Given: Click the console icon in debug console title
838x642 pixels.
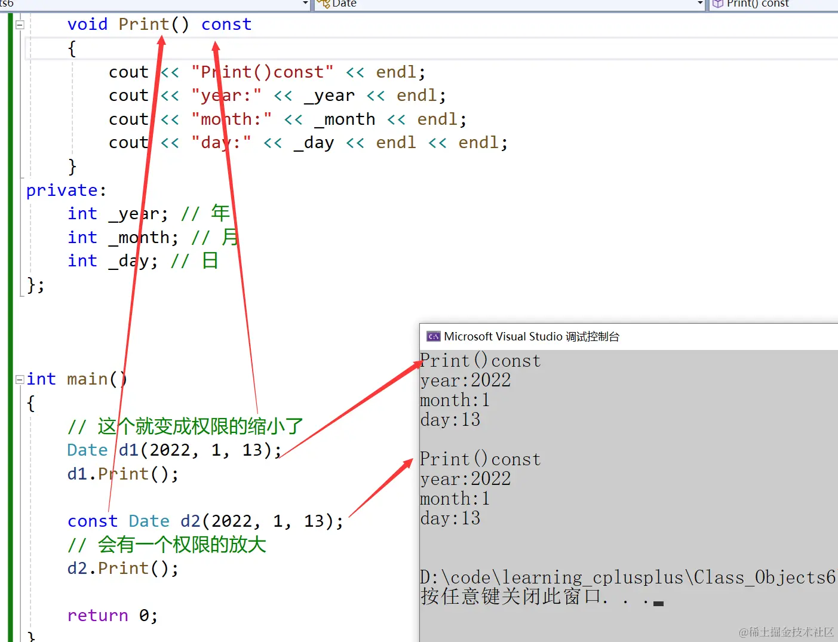Looking at the screenshot, I should 434,337.
